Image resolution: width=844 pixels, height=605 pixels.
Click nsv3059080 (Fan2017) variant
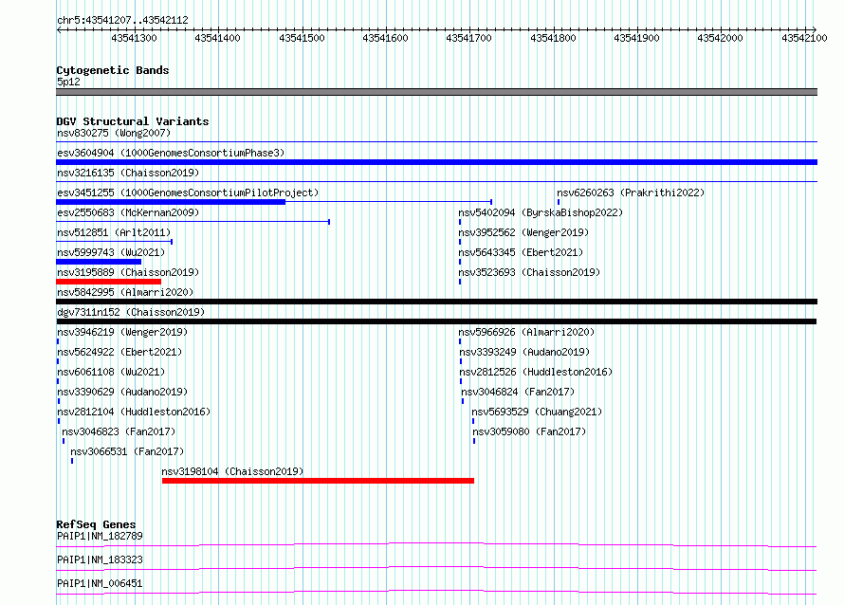pos(529,431)
